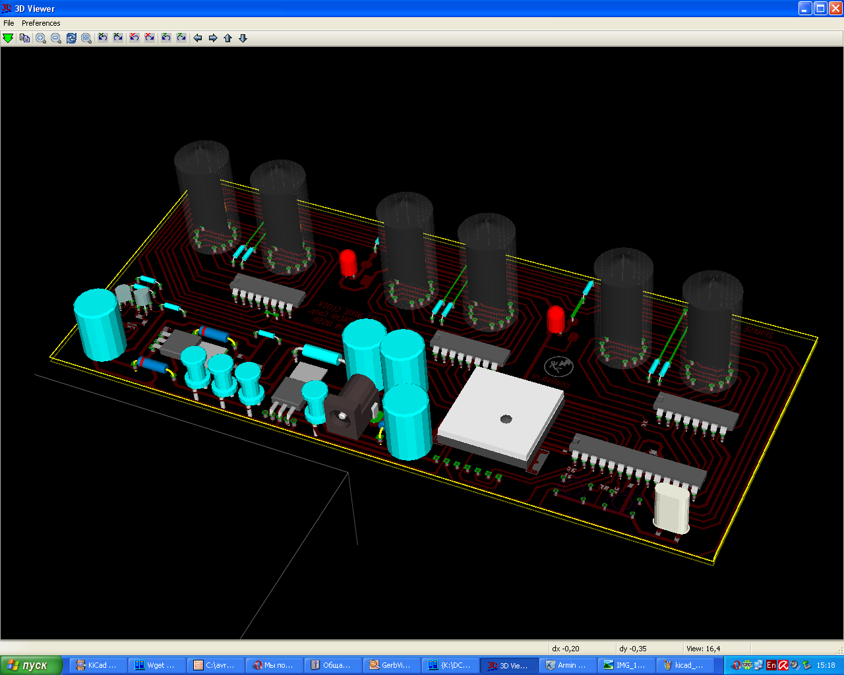Rotate Z clockwise icon
This screenshot has height=675, width=844.
181,38
